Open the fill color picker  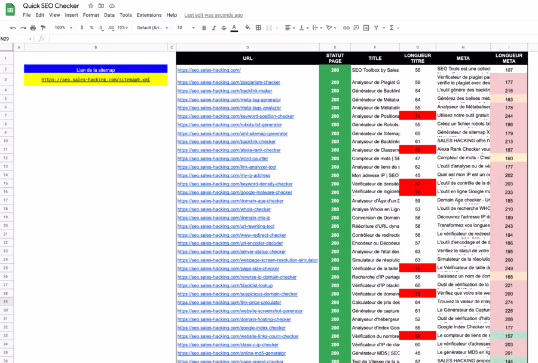click(x=247, y=28)
